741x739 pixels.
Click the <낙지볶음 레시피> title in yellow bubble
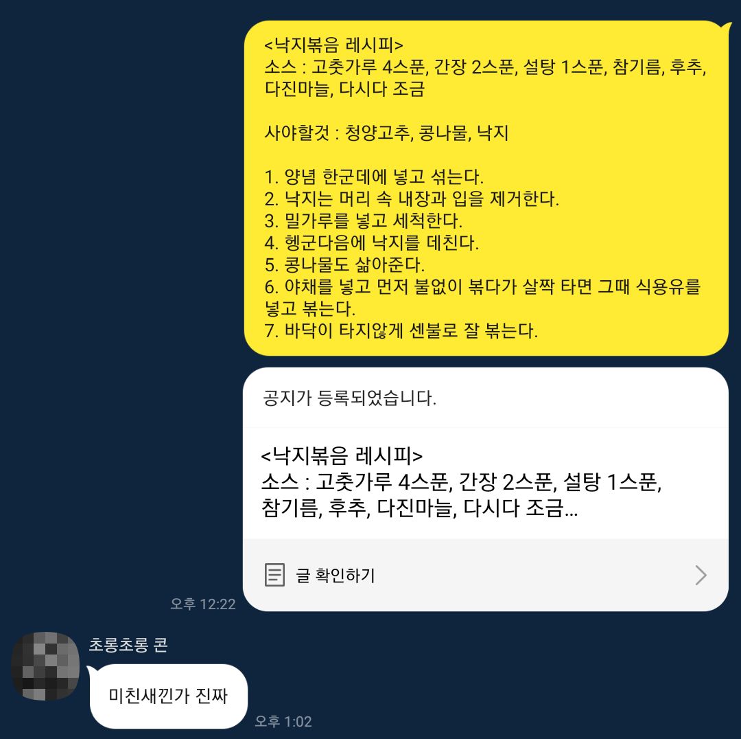(333, 45)
